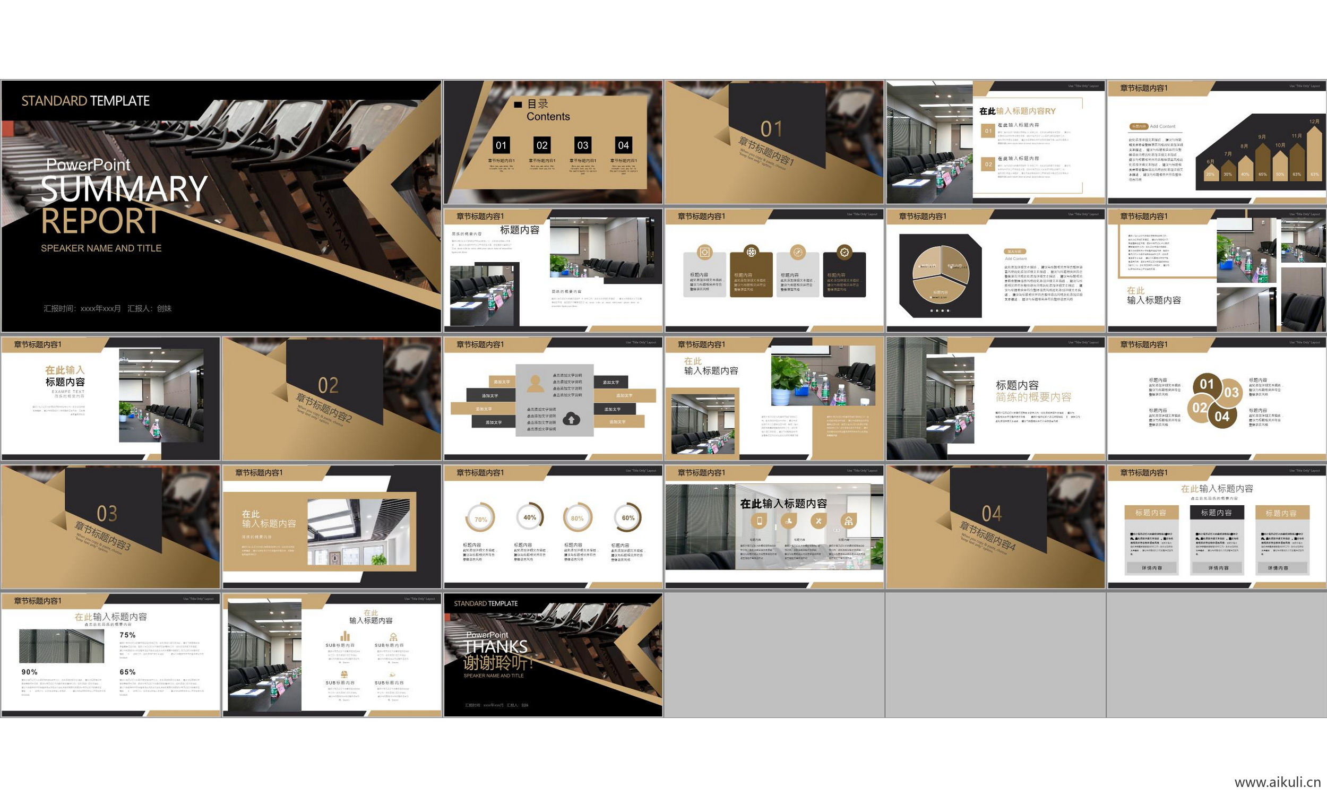The width and height of the screenshot is (1327, 796).
Task: Open the THANKS ending slide thumbnail
Action: [553, 654]
